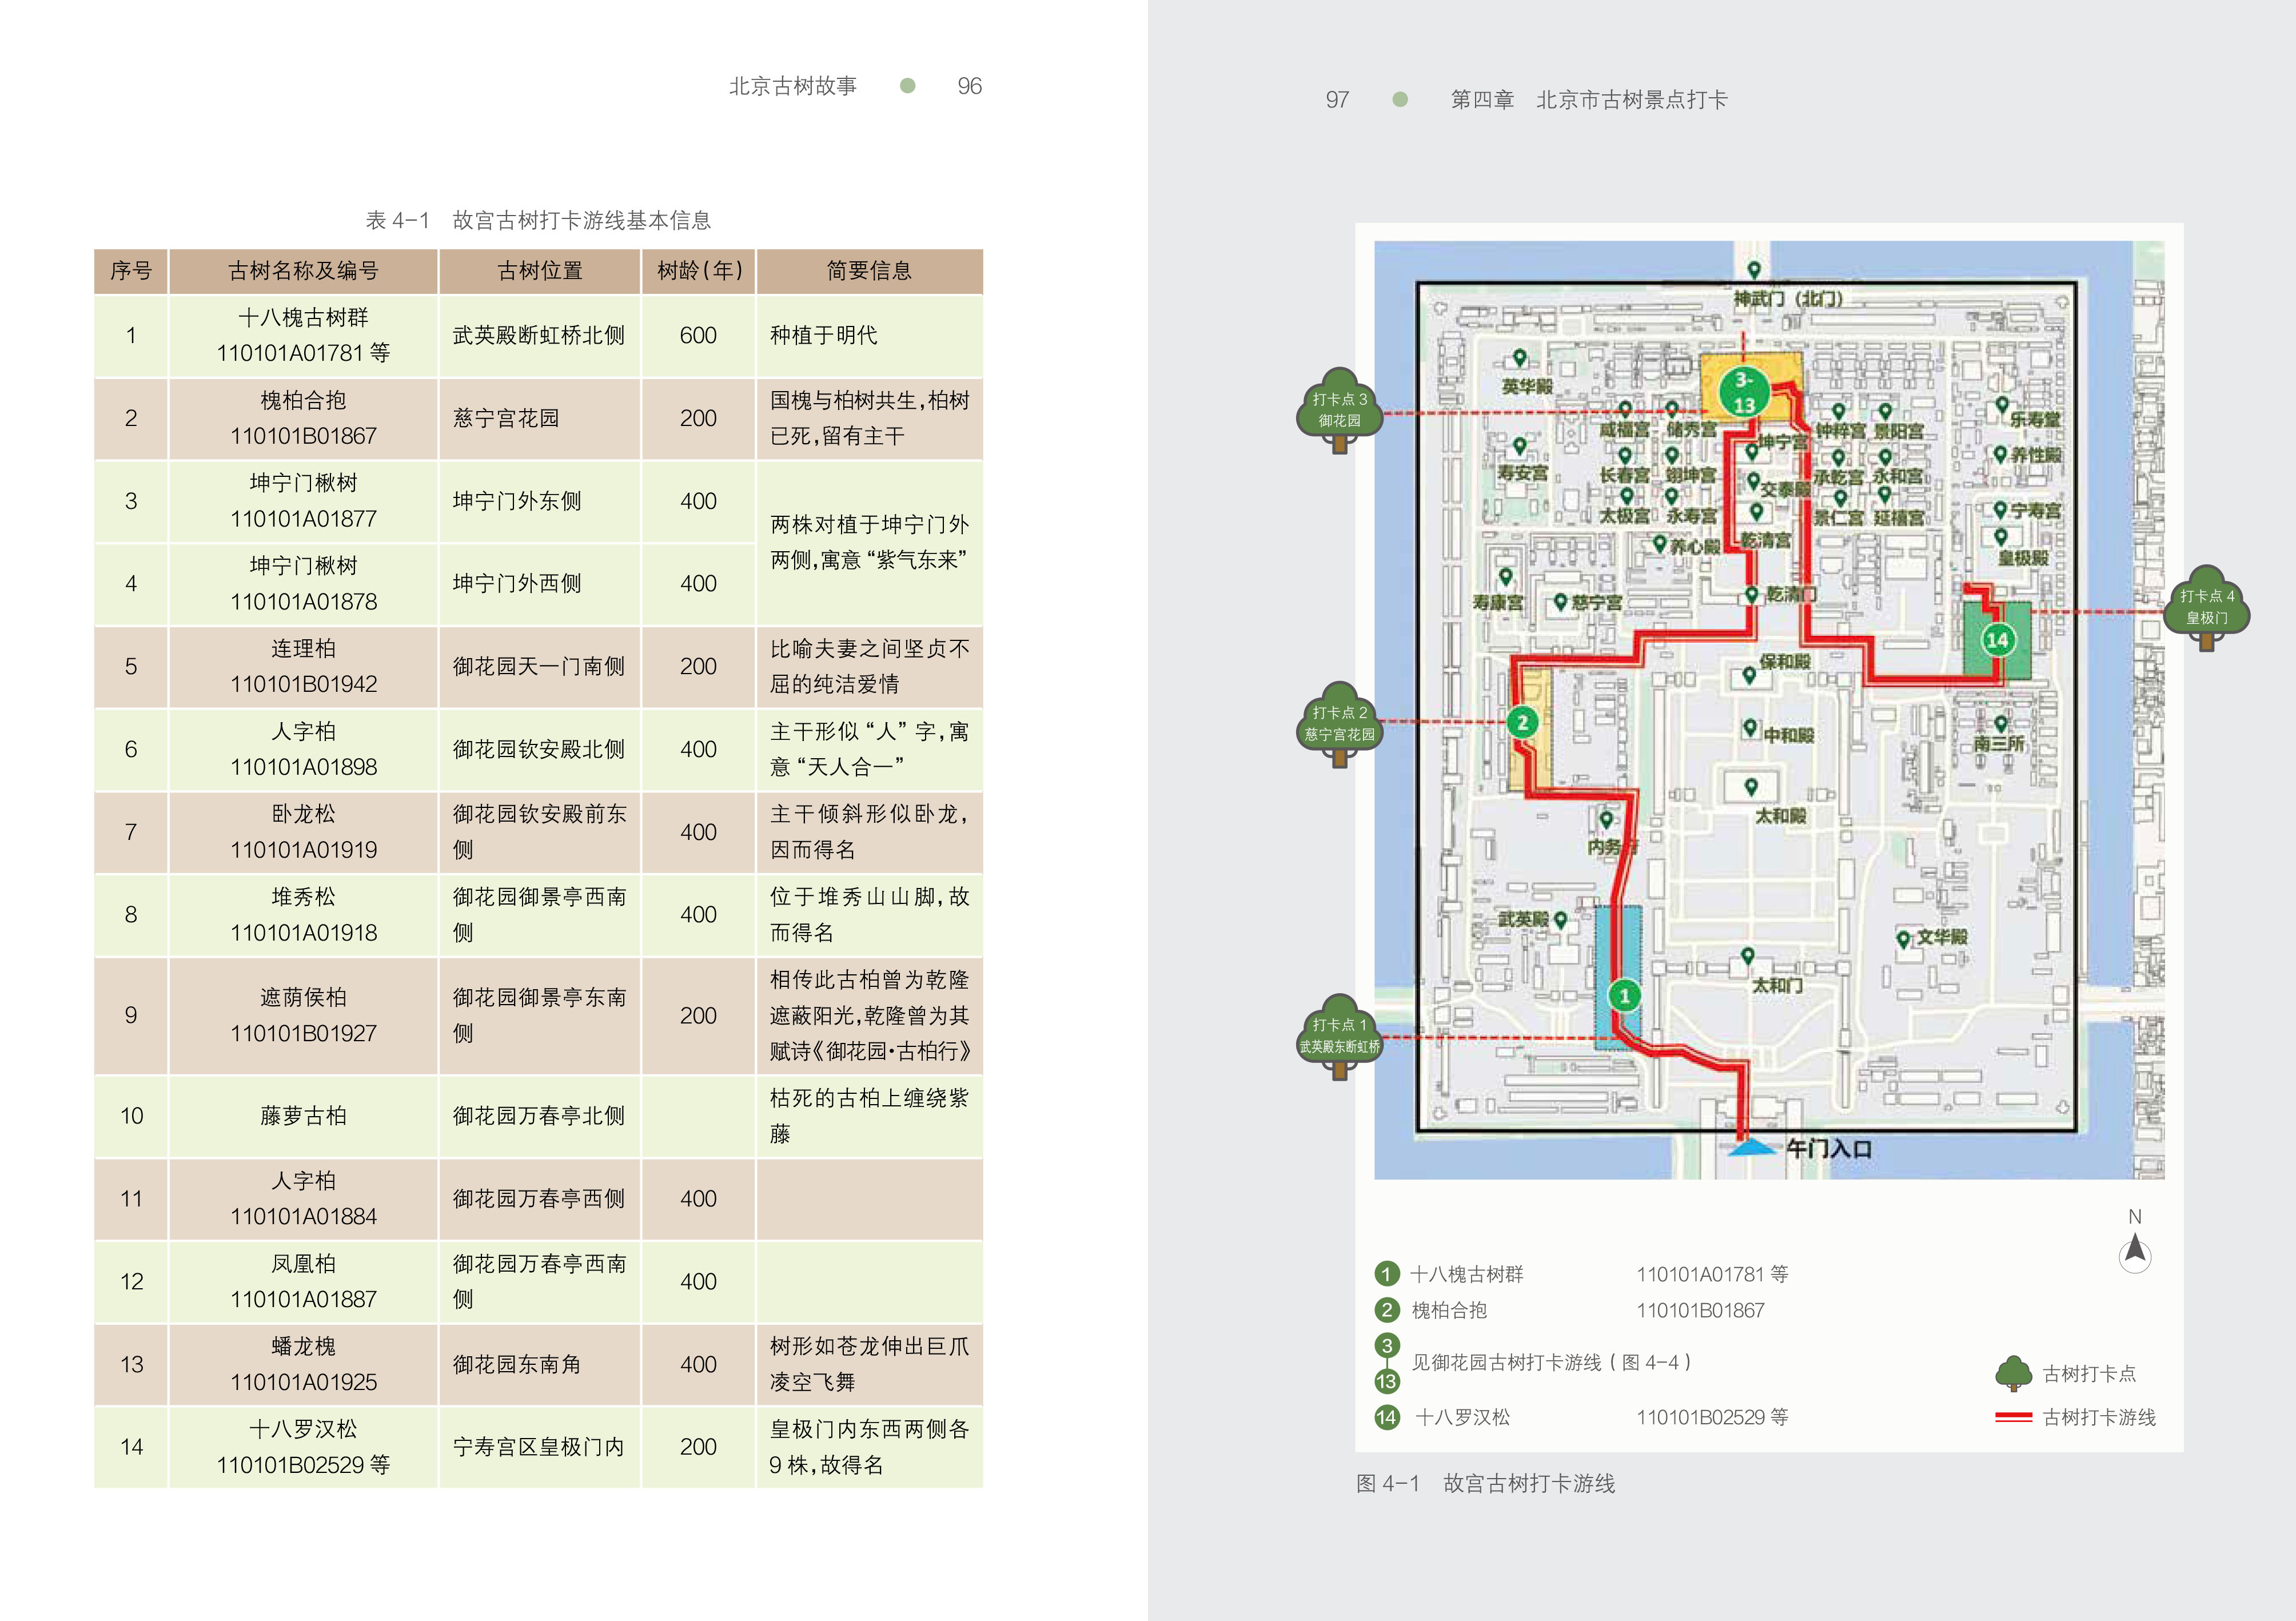Click the red 古树打卡游线 legend line
This screenshot has height=1621, width=2296.
(2013, 1417)
